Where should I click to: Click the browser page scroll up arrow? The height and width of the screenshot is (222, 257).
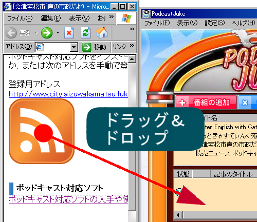[x=132, y=59]
